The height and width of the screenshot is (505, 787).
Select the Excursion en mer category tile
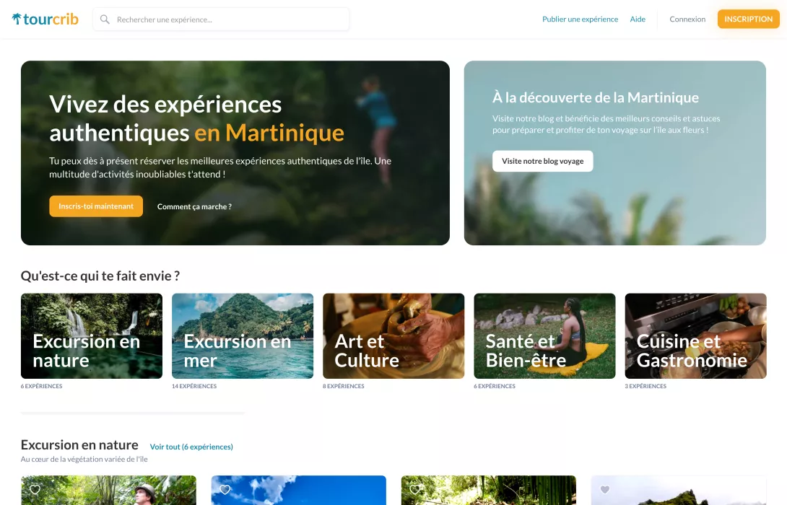point(243,336)
